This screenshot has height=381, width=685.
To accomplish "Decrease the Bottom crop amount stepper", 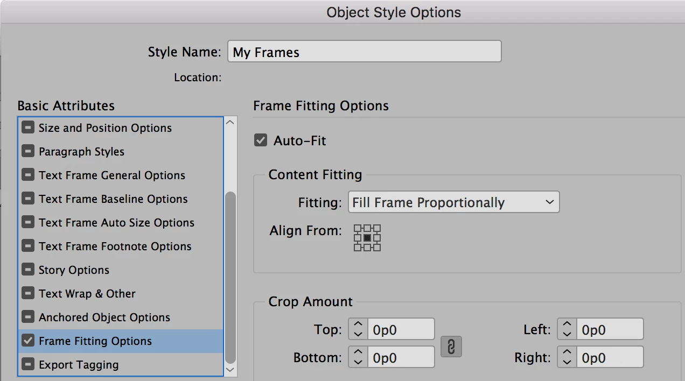I will (358, 362).
